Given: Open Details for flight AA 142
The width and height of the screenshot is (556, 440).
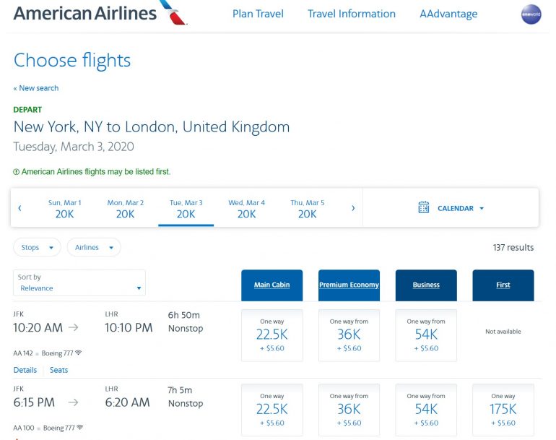Looking at the screenshot, I should 25,370.
